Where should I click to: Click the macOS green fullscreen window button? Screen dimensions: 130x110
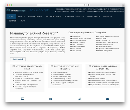11,5
